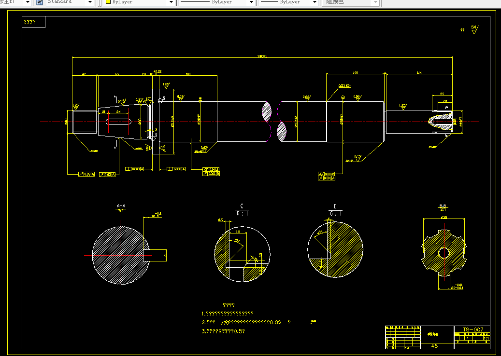Select note line 3 containing R and 0.5

pos(223,331)
